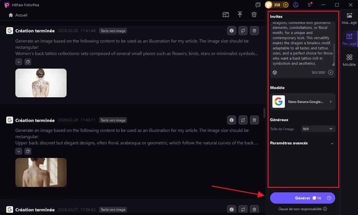Click the cube icon below the prompt

(x=275, y=72)
